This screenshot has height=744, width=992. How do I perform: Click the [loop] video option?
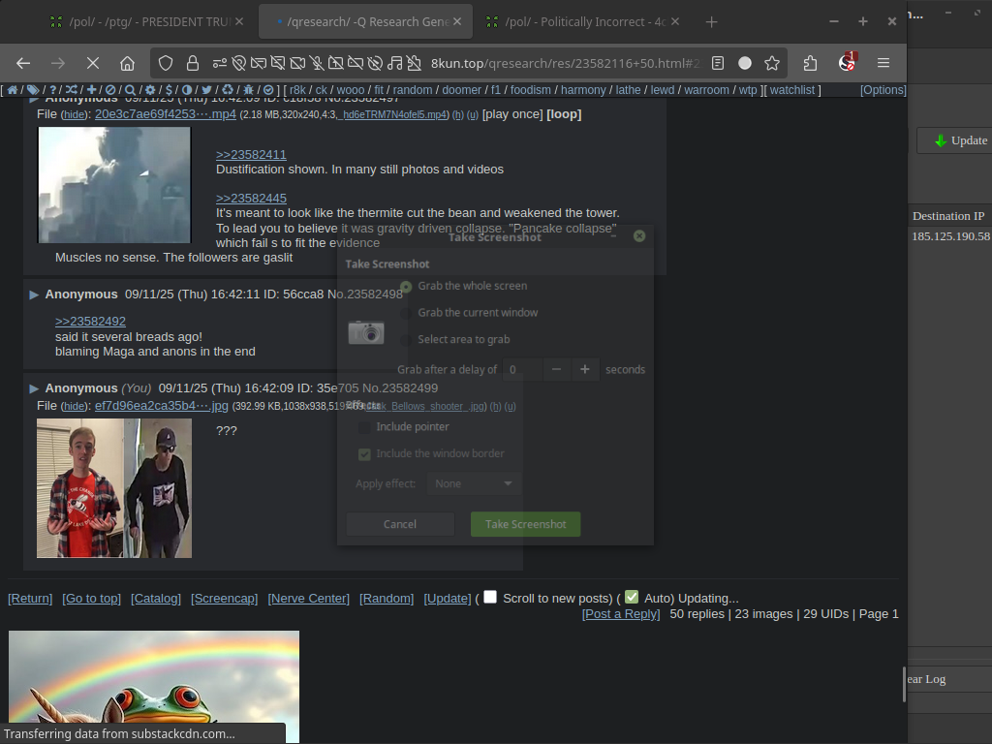[564, 114]
